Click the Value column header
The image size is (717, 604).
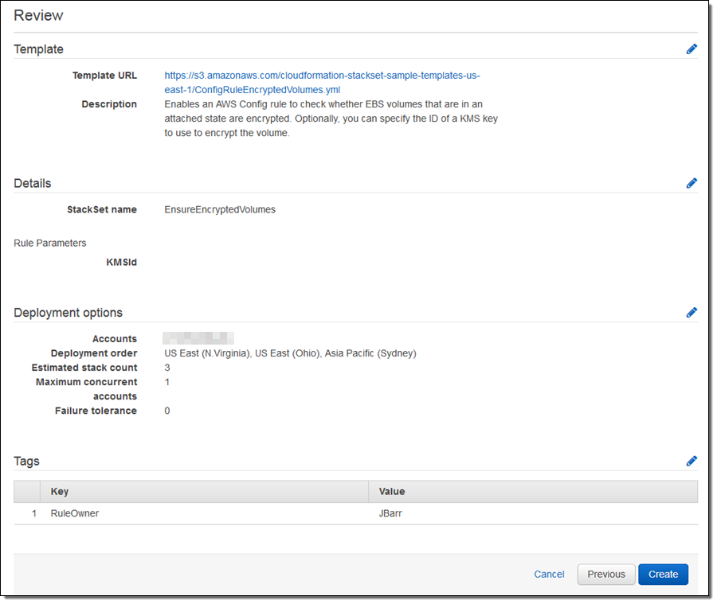392,492
